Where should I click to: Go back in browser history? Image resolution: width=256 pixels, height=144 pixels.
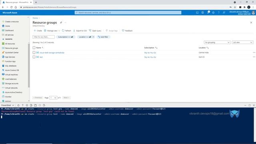tap(3, 7)
